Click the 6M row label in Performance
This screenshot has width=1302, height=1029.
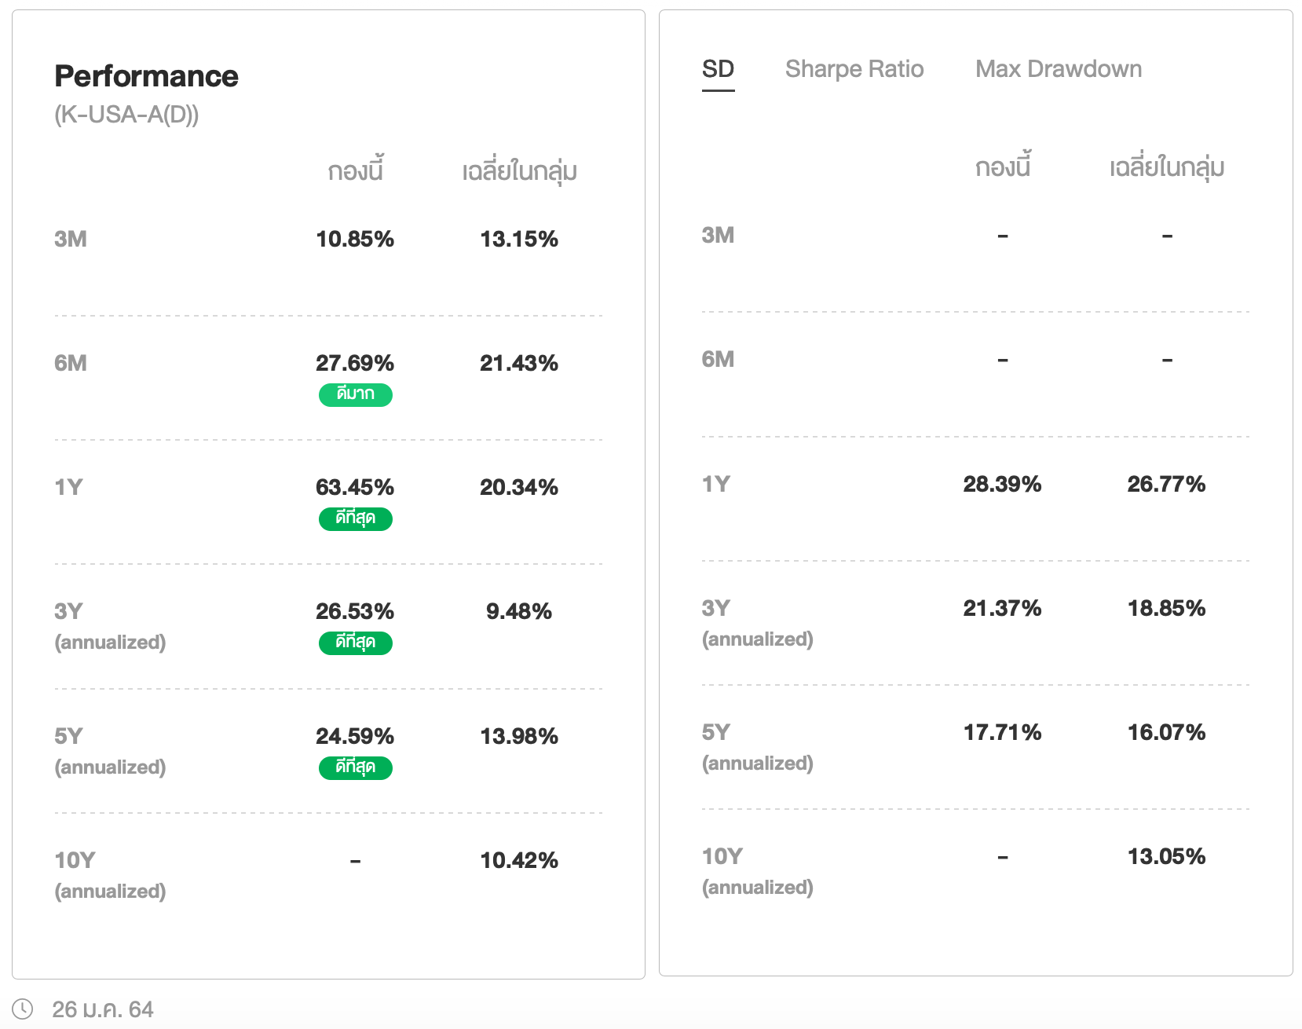[71, 363]
